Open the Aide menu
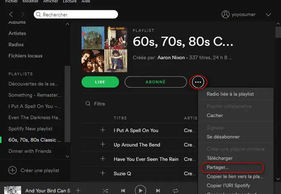281x194 pixels. (x=86, y=1)
